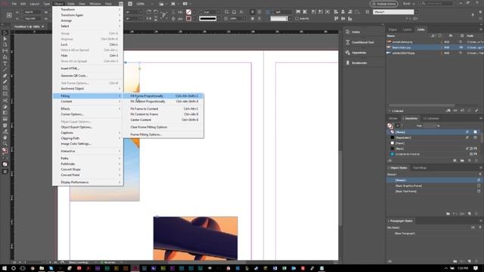Viewport: 484px width, 272px height.
Task: Click the flip horizontal icon
Action: click(149, 18)
